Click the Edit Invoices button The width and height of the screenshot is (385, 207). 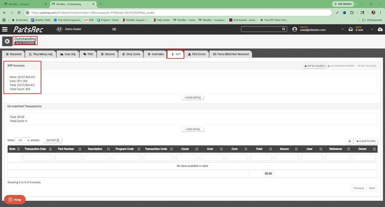367,66
